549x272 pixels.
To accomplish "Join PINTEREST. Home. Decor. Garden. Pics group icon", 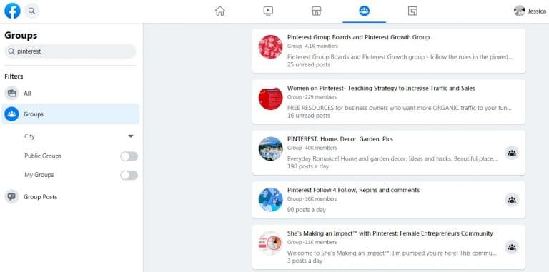I will [512, 153].
